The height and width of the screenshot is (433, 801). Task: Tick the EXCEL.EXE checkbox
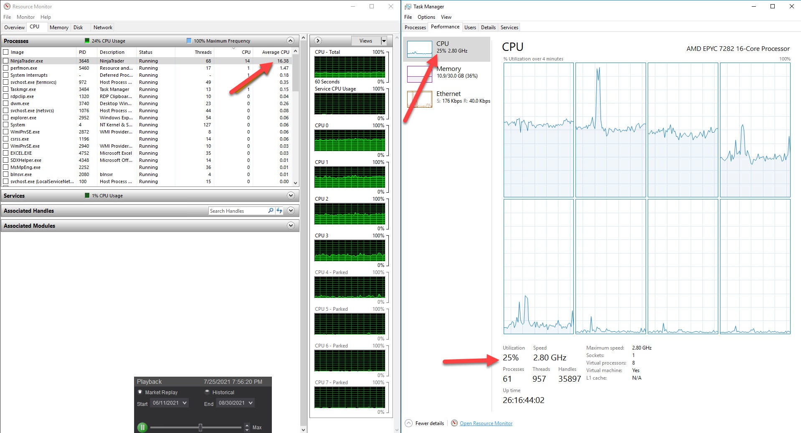(6, 153)
